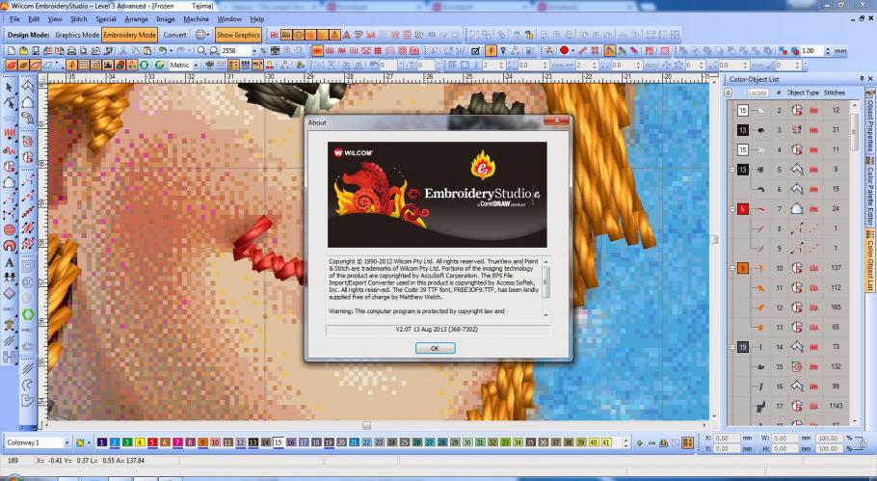Collapse the Color-Object List double-chevron button
This screenshot has width=877, height=481.
(729, 93)
